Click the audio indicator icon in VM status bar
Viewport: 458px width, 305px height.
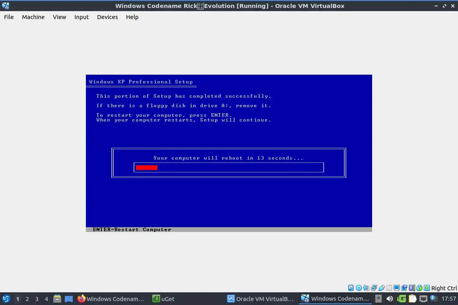click(366, 288)
